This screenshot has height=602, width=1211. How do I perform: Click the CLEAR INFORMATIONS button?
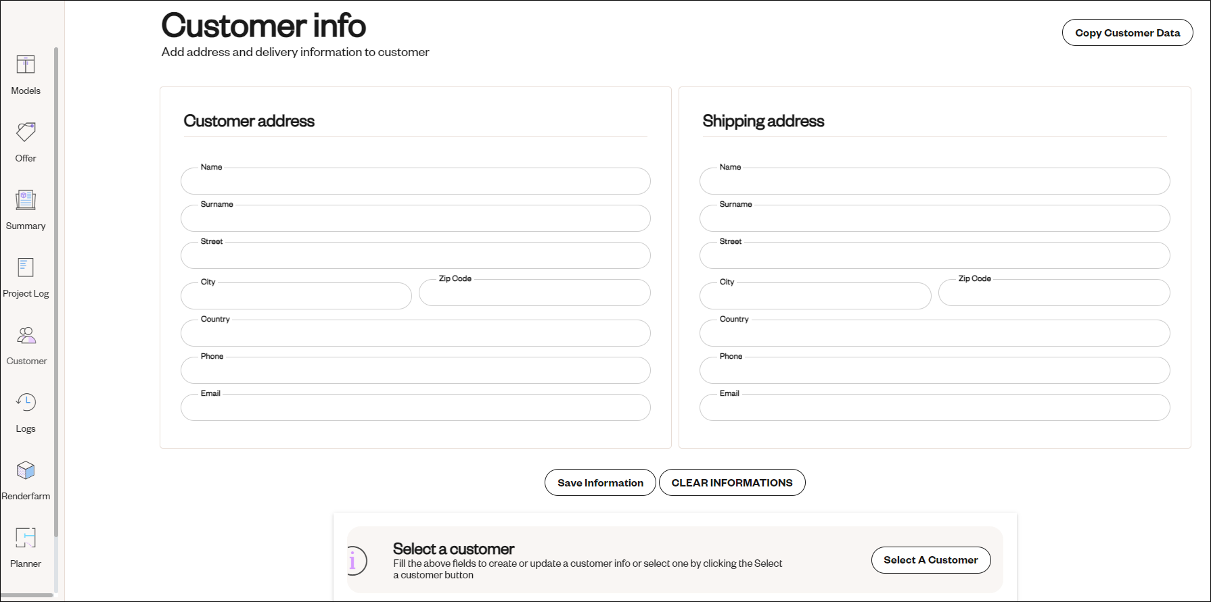coord(732,482)
